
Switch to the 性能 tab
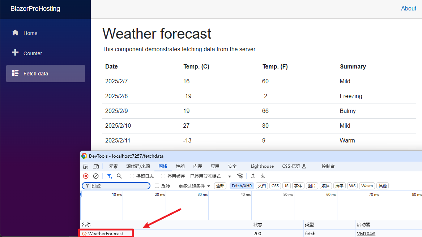180,166
